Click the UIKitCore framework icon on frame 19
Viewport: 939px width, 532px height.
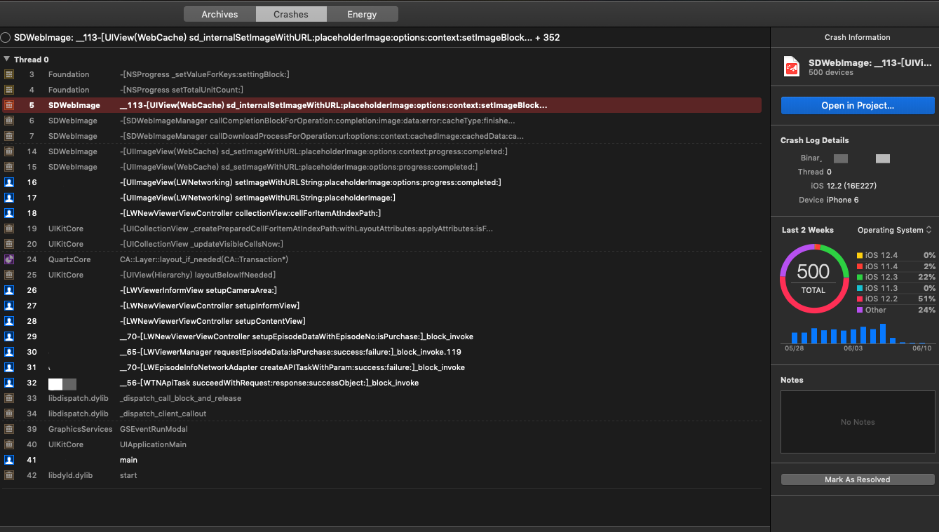pos(9,229)
